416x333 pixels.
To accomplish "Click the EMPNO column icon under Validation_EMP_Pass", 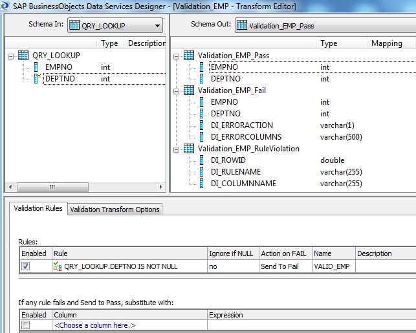I will click(x=202, y=67).
